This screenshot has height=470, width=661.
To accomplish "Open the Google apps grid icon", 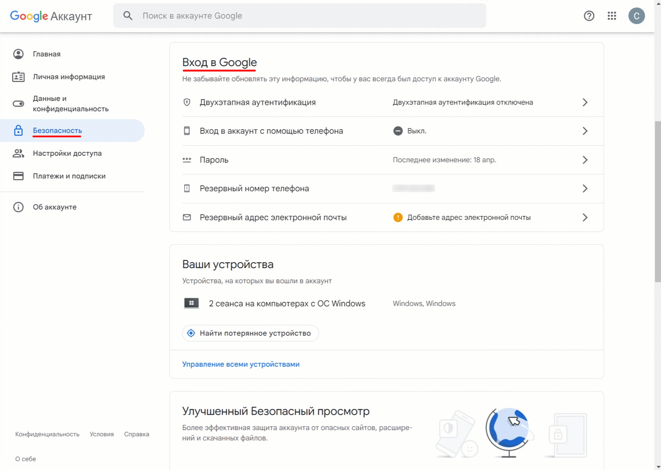I will (612, 16).
